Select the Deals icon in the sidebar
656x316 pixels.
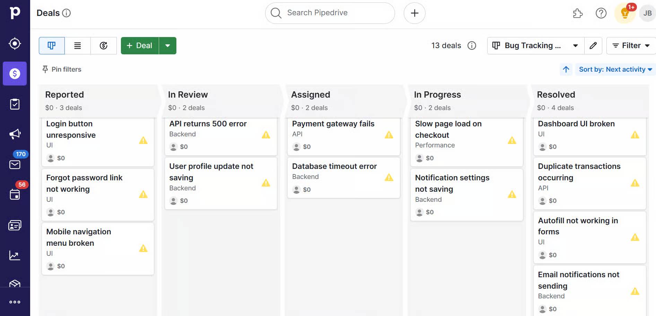pyautogui.click(x=15, y=73)
